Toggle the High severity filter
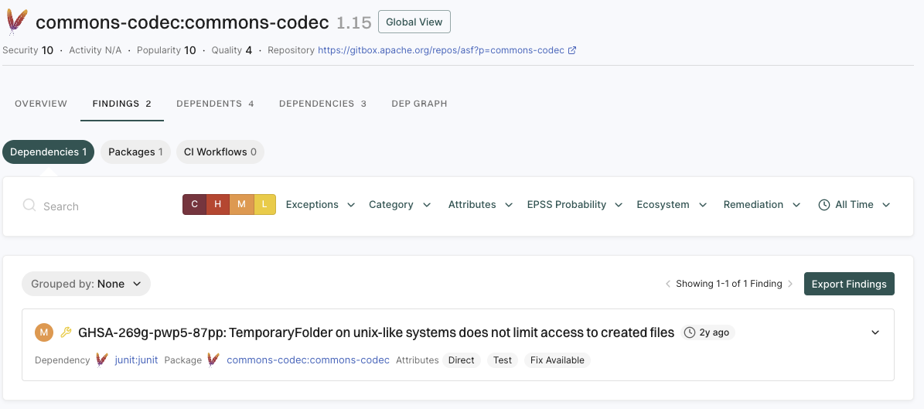Image resolution: width=924 pixels, height=409 pixels. point(218,205)
